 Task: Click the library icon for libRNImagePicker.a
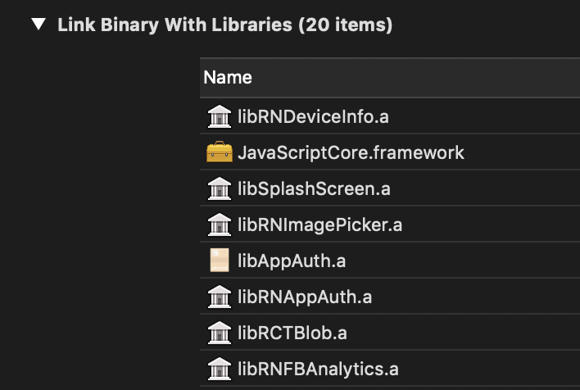220,224
